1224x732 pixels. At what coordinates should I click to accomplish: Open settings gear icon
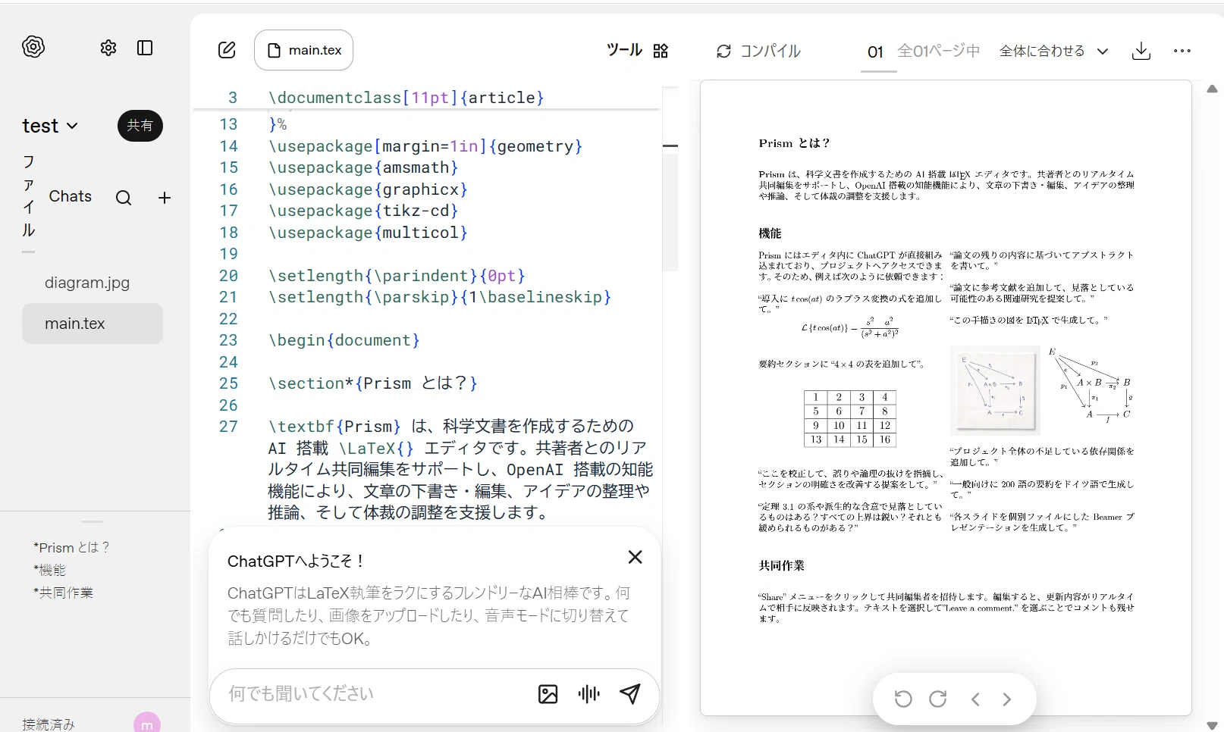pyautogui.click(x=108, y=48)
